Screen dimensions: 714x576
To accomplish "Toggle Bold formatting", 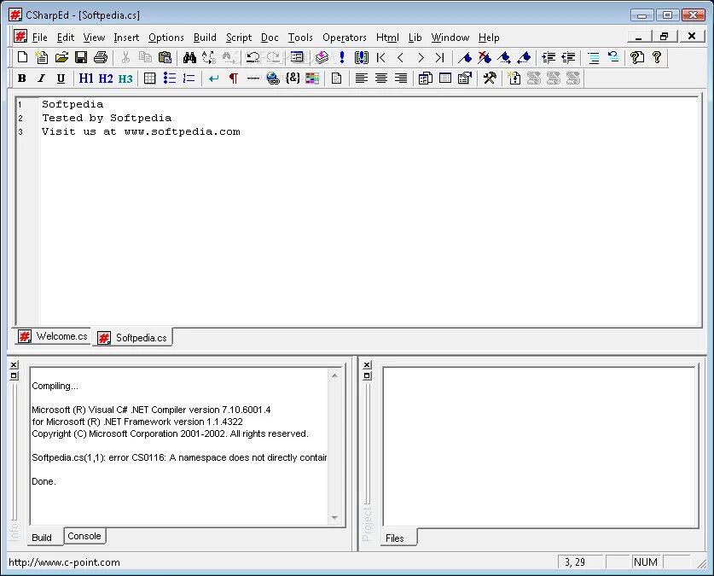I will [22, 79].
